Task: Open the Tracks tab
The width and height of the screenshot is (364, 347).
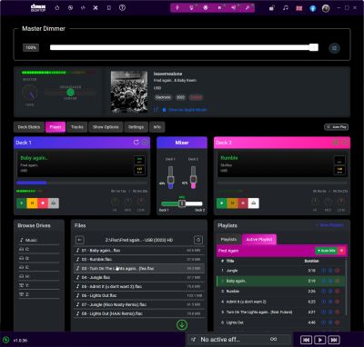Action: (x=77, y=127)
